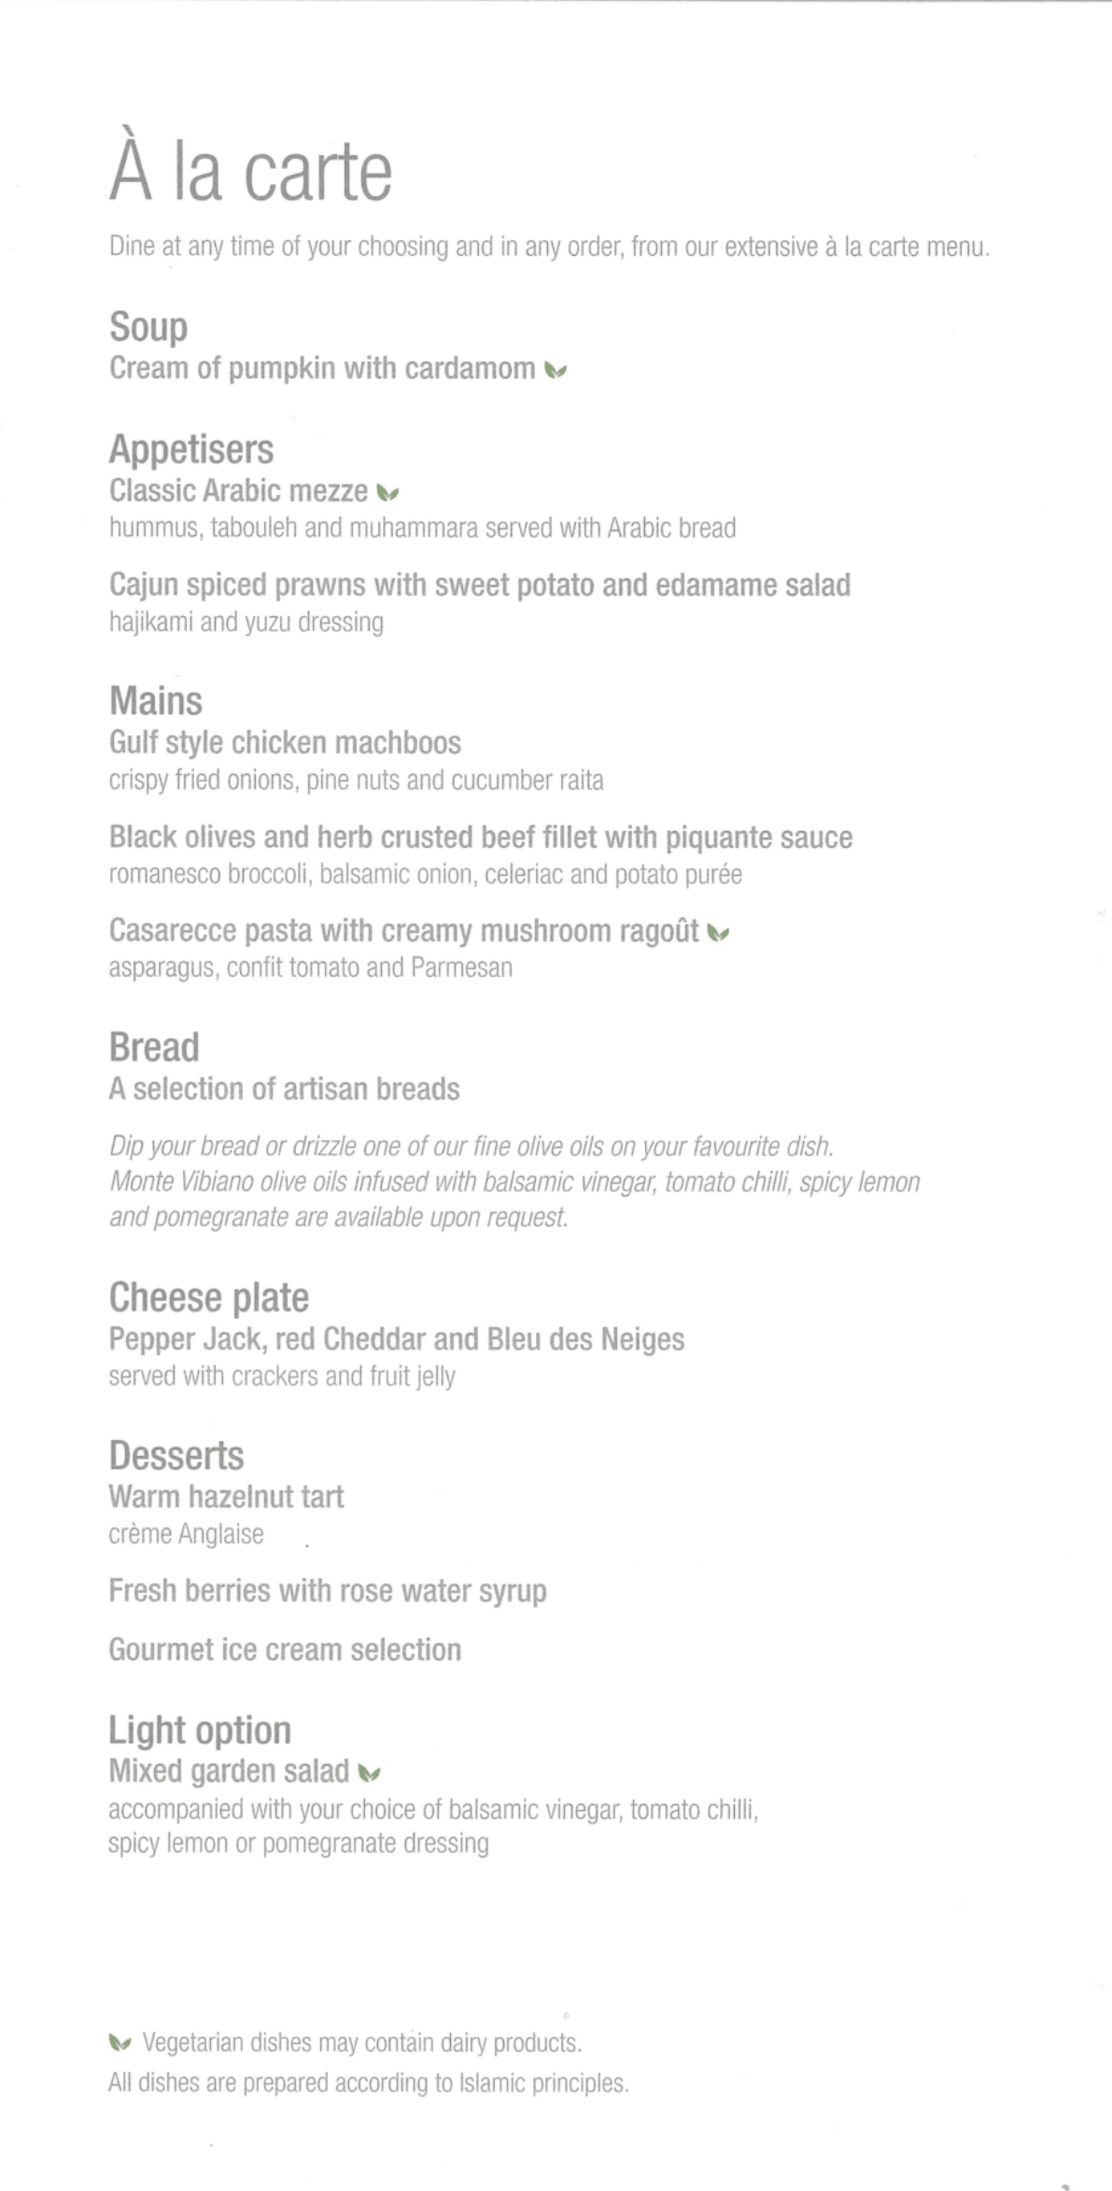Click the À la carte title
The height and width of the screenshot is (2191, 1112).
click(x=250, y=172)
